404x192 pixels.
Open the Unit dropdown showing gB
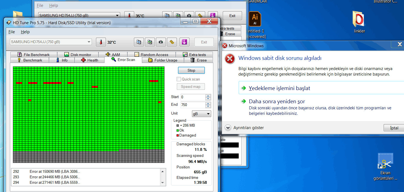point(202,114)
